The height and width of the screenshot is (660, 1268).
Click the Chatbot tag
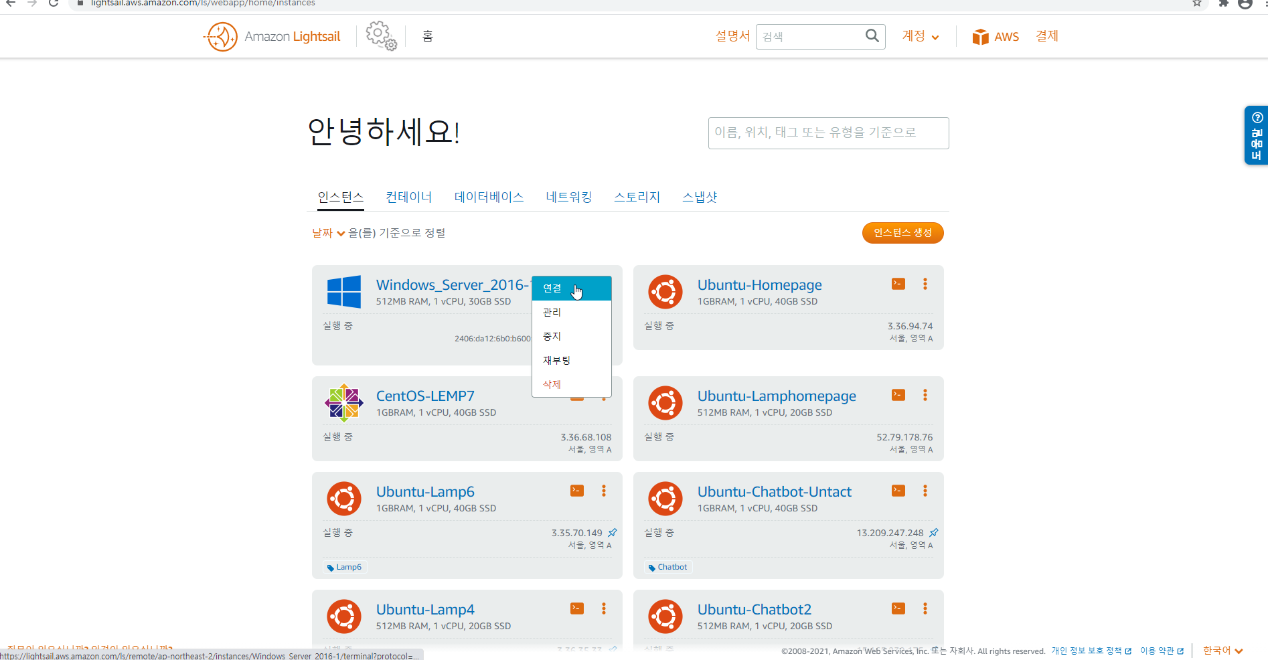coord(667,567)
